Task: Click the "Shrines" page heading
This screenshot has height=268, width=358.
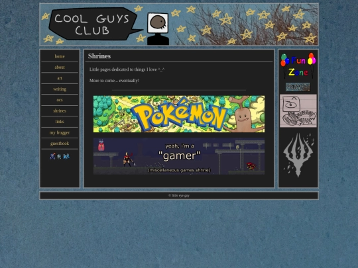Action: coord(99,56)
